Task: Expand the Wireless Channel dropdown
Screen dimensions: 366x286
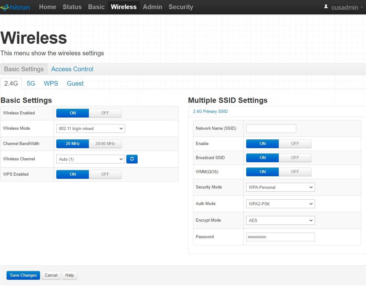Action: [90, 159]
